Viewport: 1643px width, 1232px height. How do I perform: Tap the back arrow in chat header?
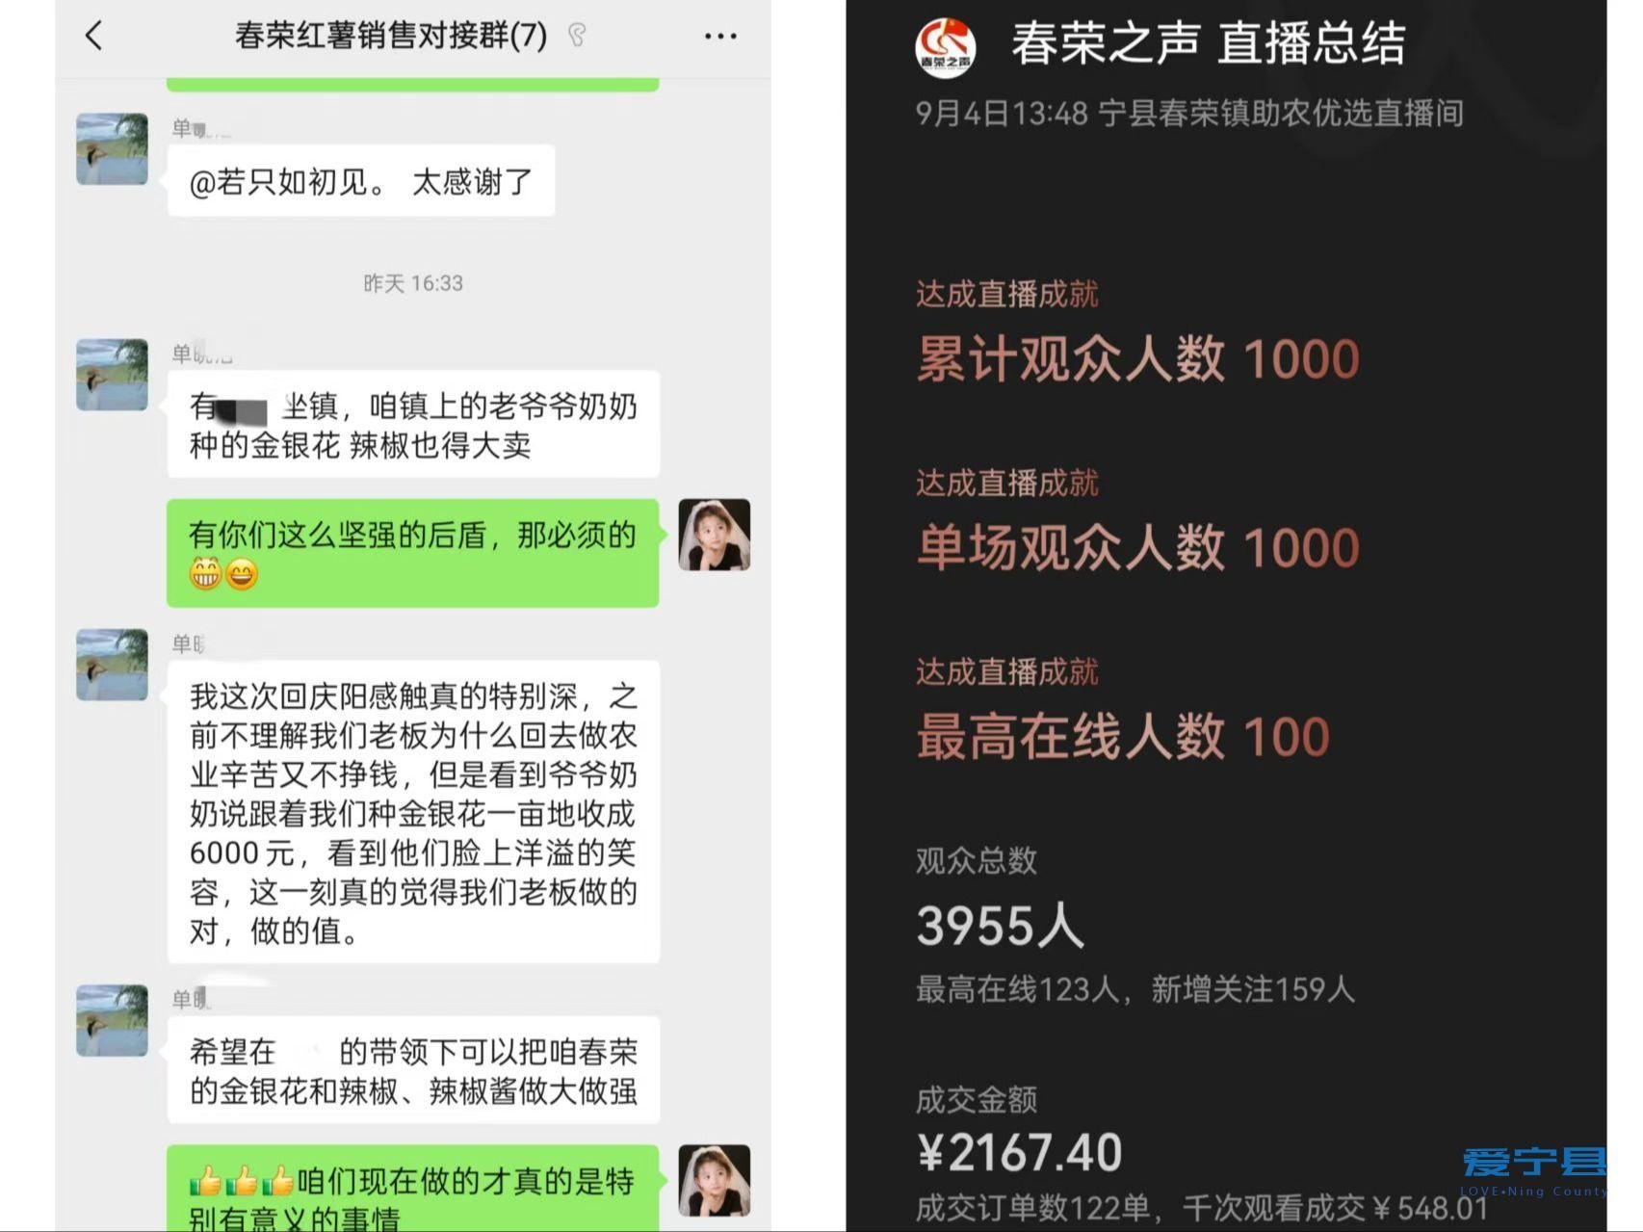point(93,37)
